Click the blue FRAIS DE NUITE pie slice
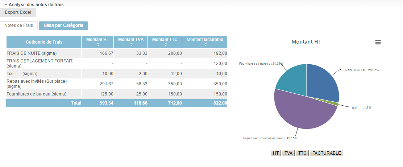The height and width of the screenshot is (167, 403). pos(322,83)
